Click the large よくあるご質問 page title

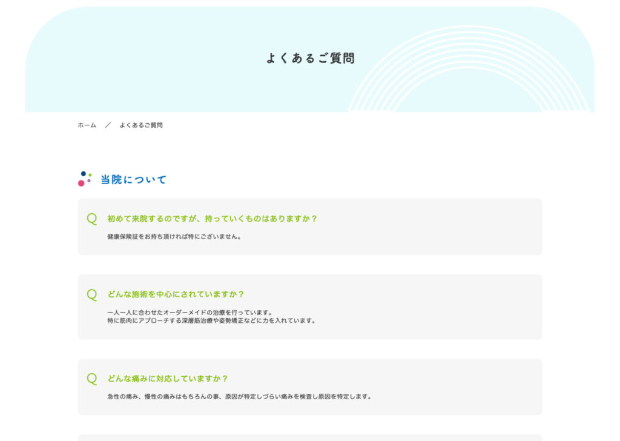click(x=310, y=58)
